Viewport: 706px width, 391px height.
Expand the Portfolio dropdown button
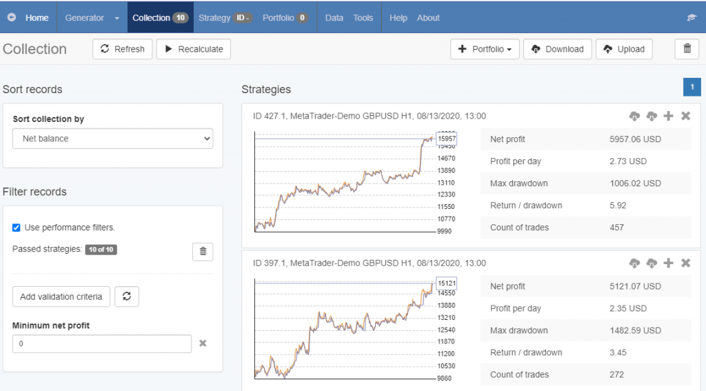tap(485, 49)
